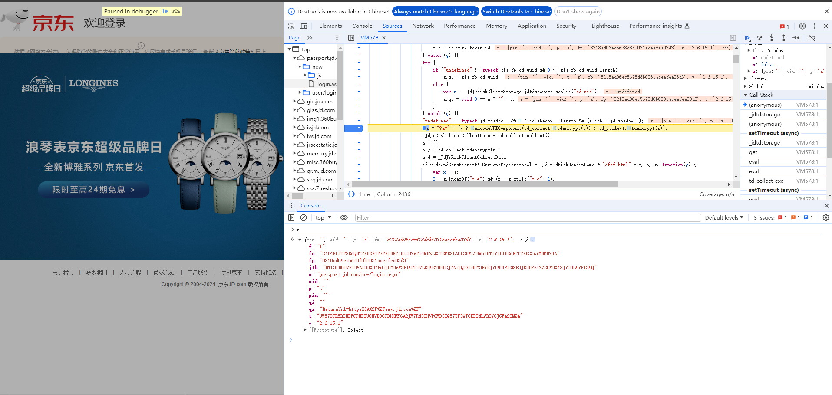The width and height of the screenshot is (832, 395).
Task: Click Always match Chrome's language
Action: [x=436, y=12]
